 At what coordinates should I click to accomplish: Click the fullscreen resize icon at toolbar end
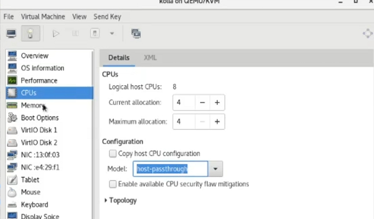368,33
